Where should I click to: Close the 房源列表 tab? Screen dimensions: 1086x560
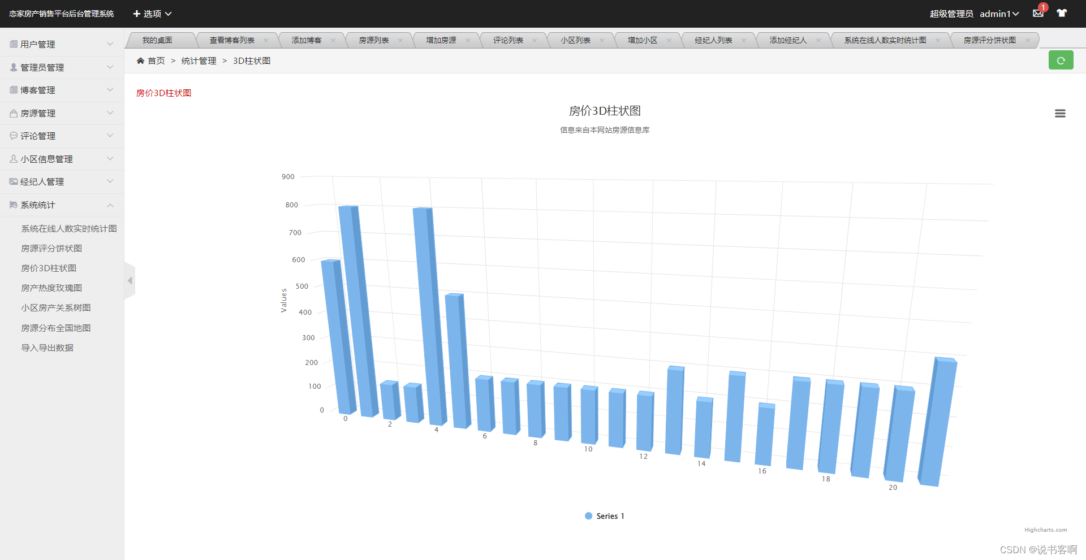click(400, 40)
